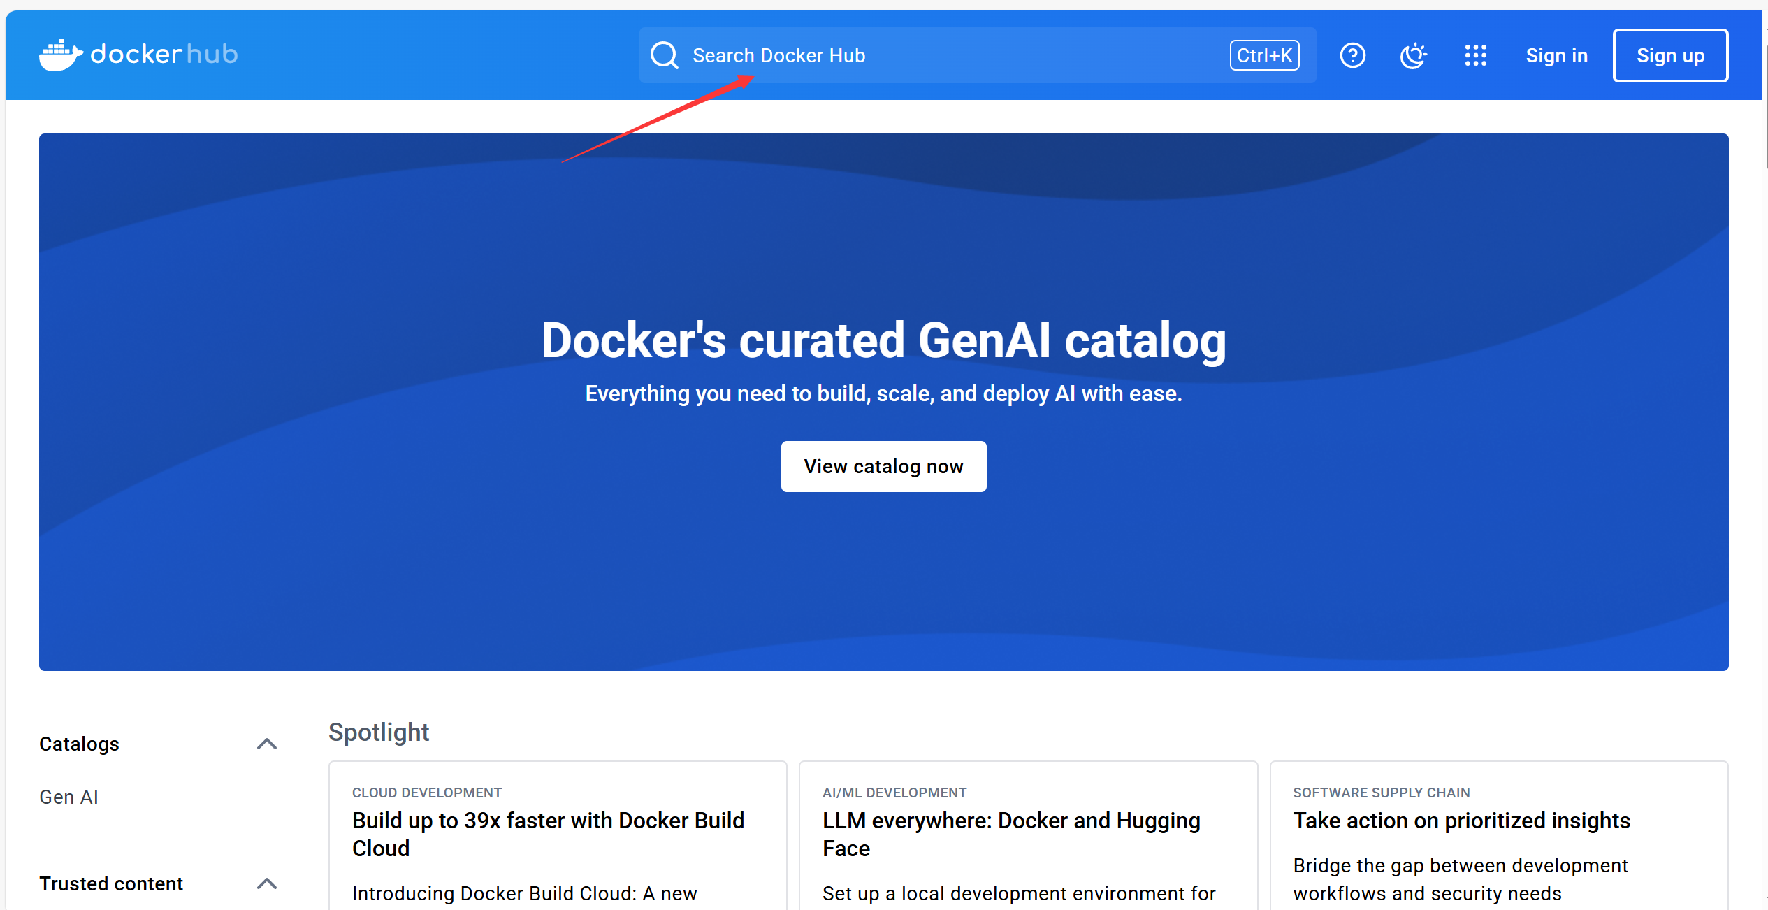The width and height of the screenshot is (1768, 910).
Task: Open the apps grid menu icon
Action: [1475, 55]
